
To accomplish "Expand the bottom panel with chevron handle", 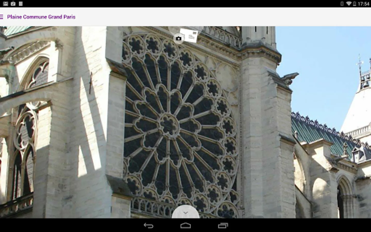I will 185,212.
